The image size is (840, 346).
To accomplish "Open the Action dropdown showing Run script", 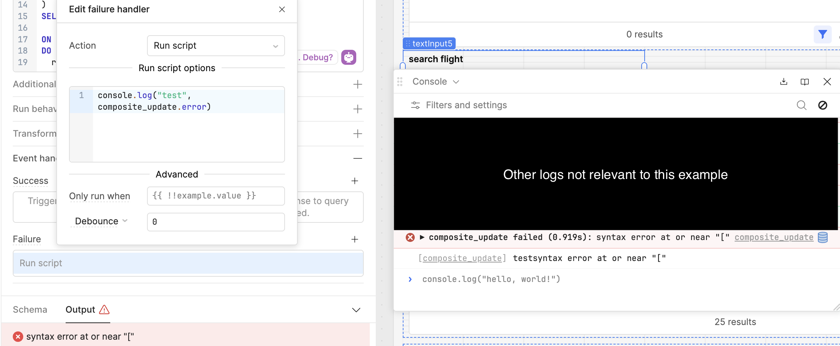I will click(x=216, y=46).
